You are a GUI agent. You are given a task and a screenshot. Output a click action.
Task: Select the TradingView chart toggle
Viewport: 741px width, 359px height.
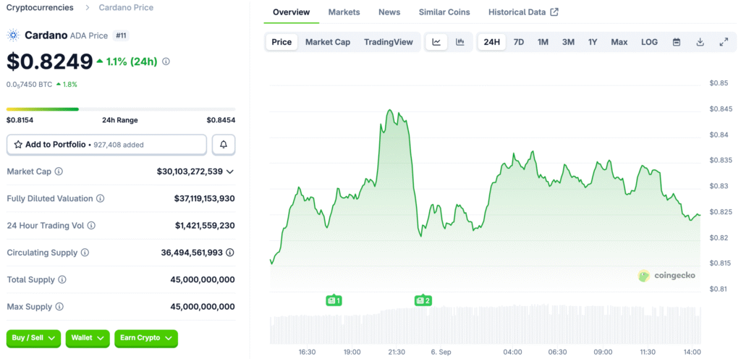point(389,42)
